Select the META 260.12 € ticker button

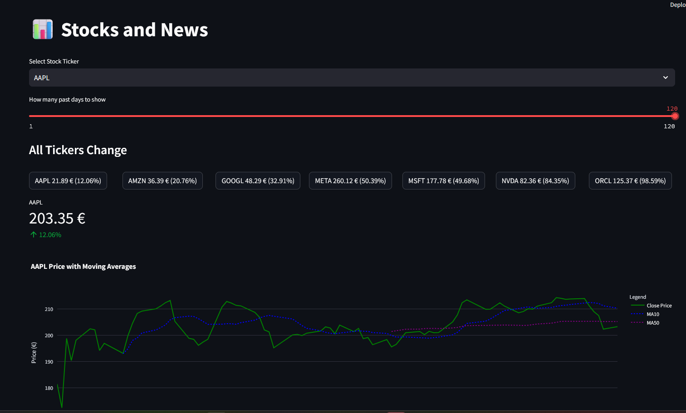350,180
